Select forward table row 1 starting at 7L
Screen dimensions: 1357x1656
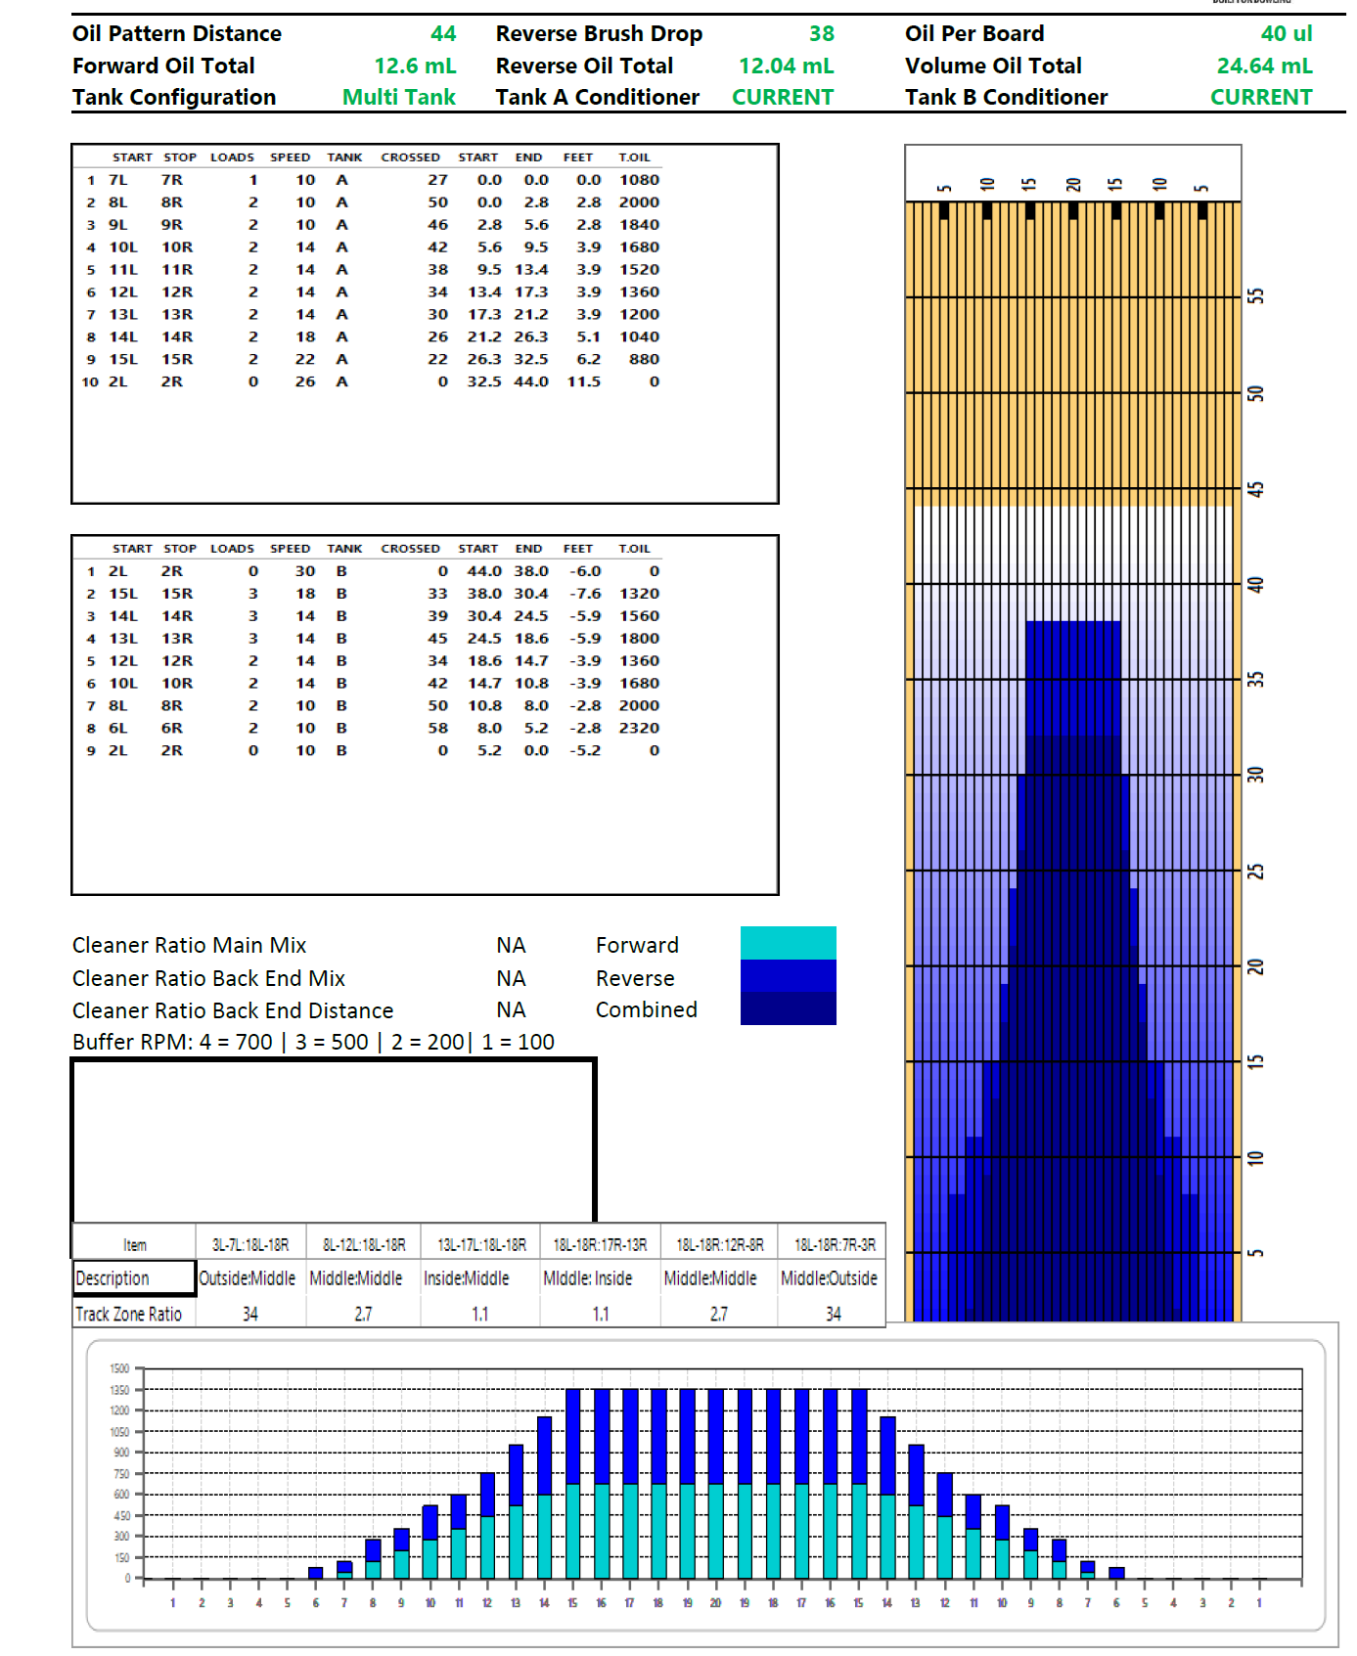(372, 180)
